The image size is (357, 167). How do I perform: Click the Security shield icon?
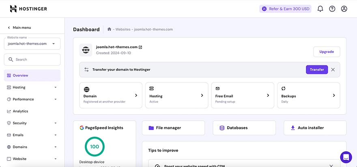click(9, 123)
